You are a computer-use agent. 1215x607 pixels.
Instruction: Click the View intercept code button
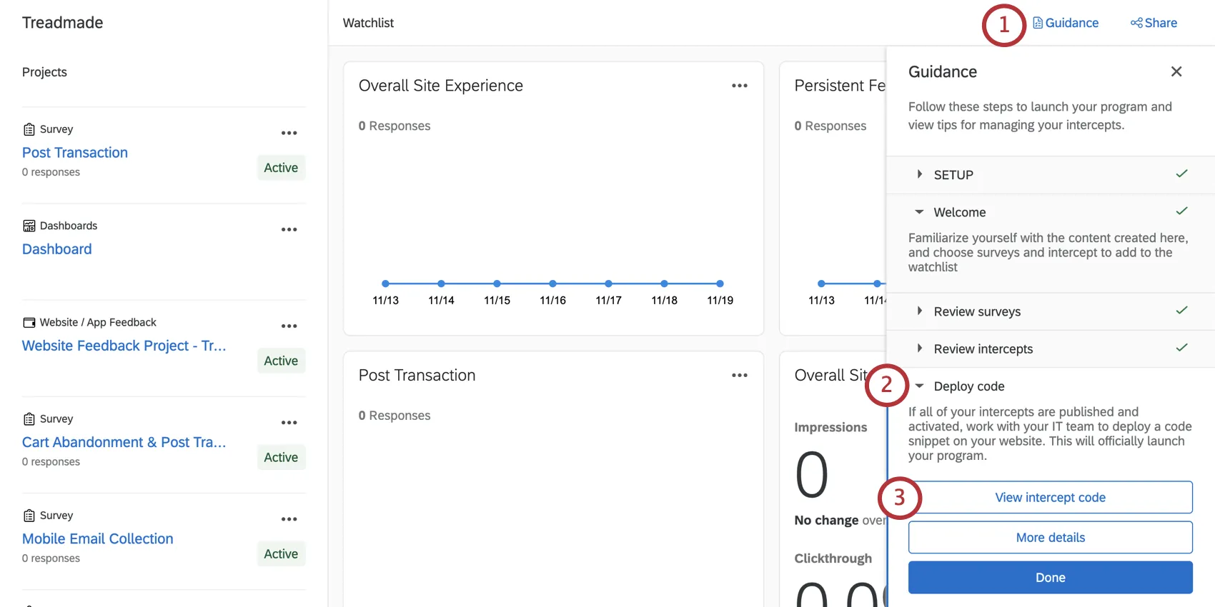(x=1049, y=497)
